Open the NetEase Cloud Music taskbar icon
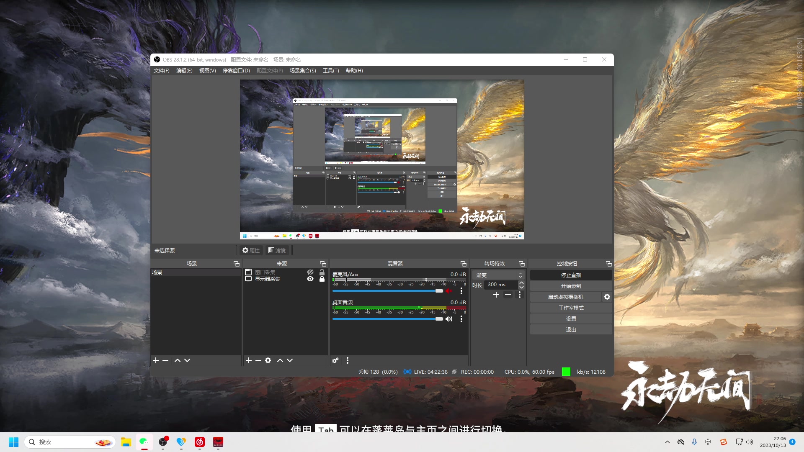The image size is (804, 452). [x=200, y=442]
